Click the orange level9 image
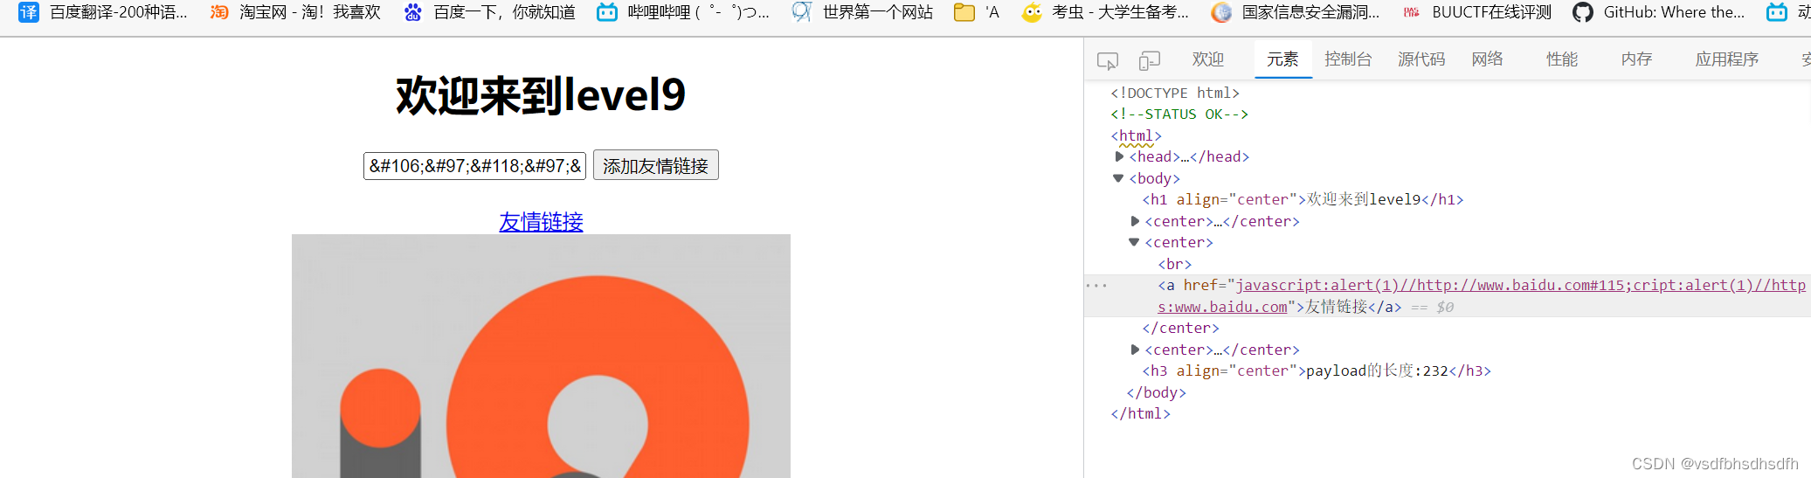 click(541, 356)
